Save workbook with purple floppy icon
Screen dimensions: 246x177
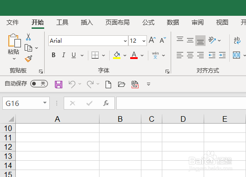coord(59,85)
